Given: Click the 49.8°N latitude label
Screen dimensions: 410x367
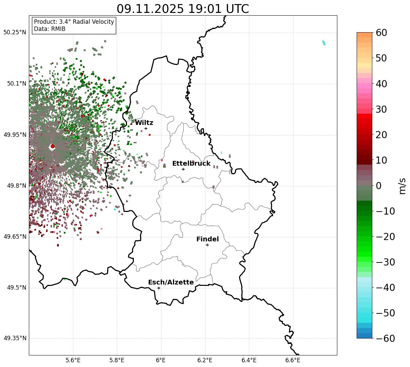Looking at the screenshot, I should click(16, 186).
